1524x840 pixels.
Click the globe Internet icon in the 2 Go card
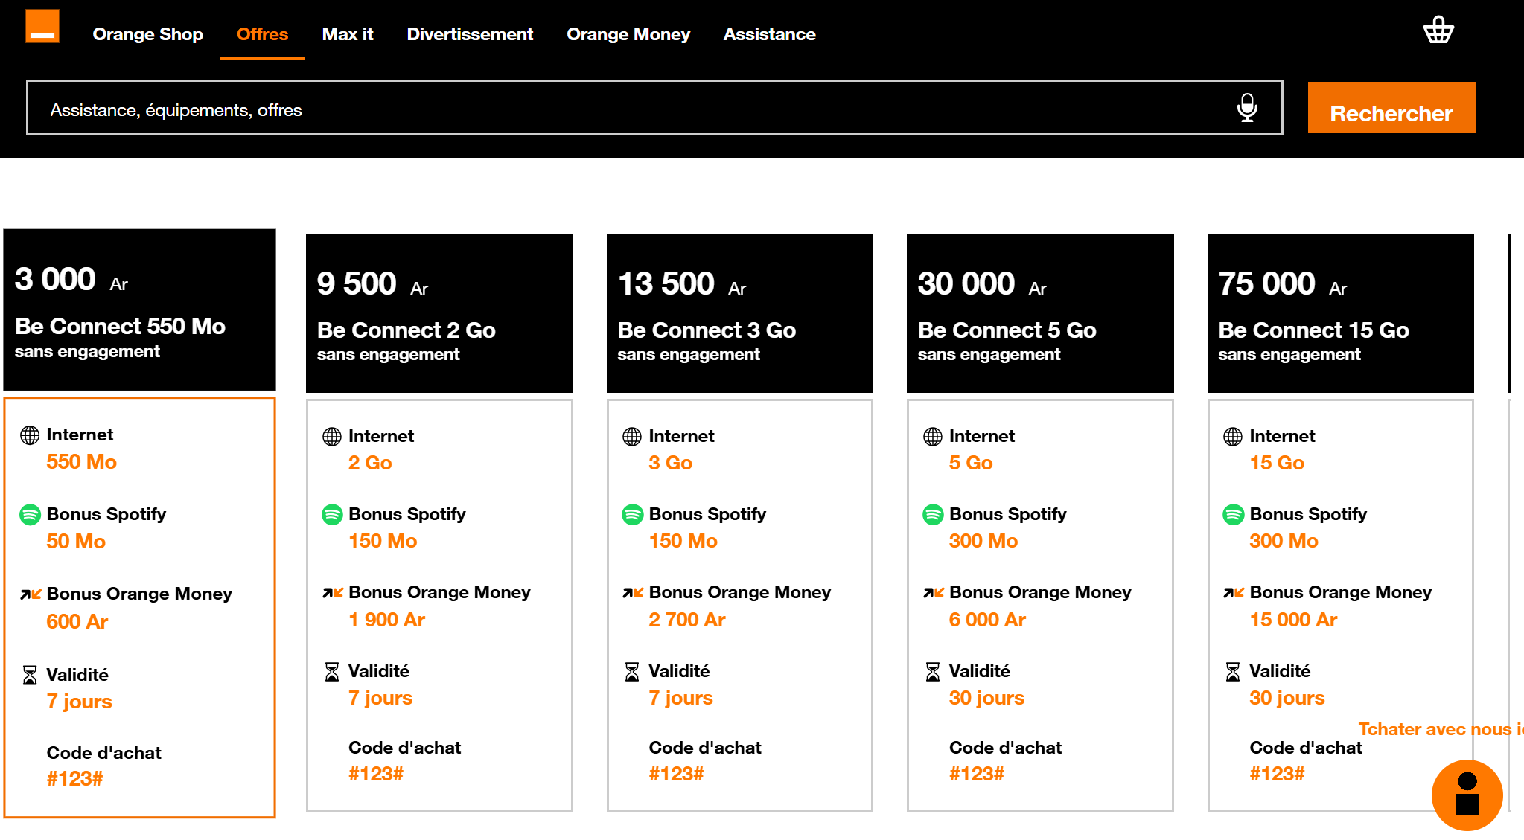click(332, 437)
